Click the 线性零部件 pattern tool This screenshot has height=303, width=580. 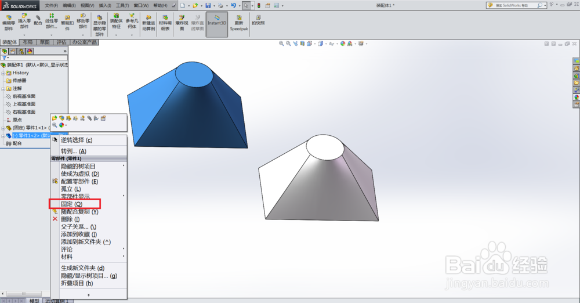[52, 21]
